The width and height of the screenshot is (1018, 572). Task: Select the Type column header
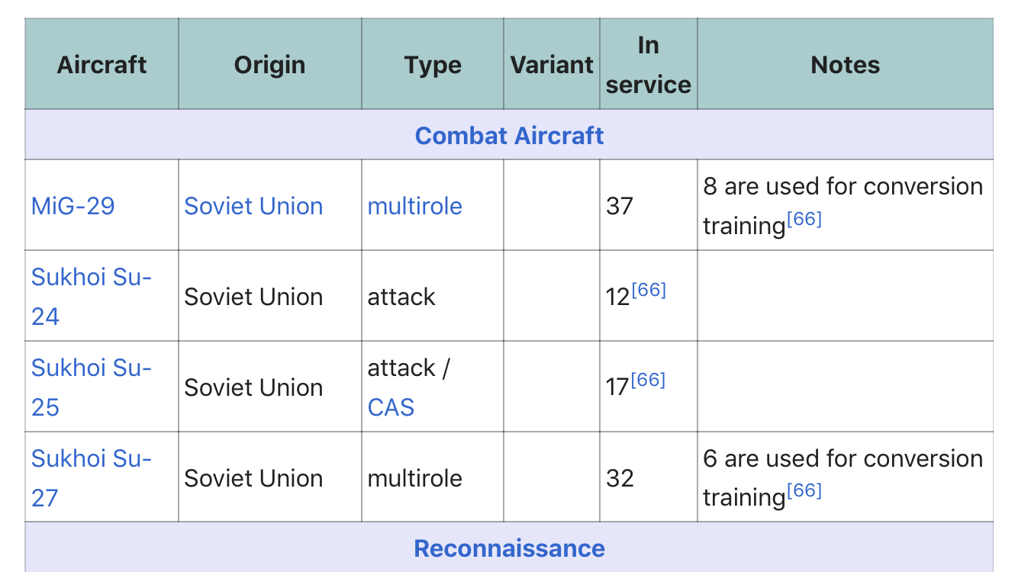433,65
